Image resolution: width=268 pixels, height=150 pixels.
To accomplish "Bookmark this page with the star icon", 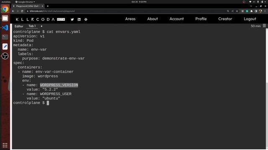I will click(237, 11).
